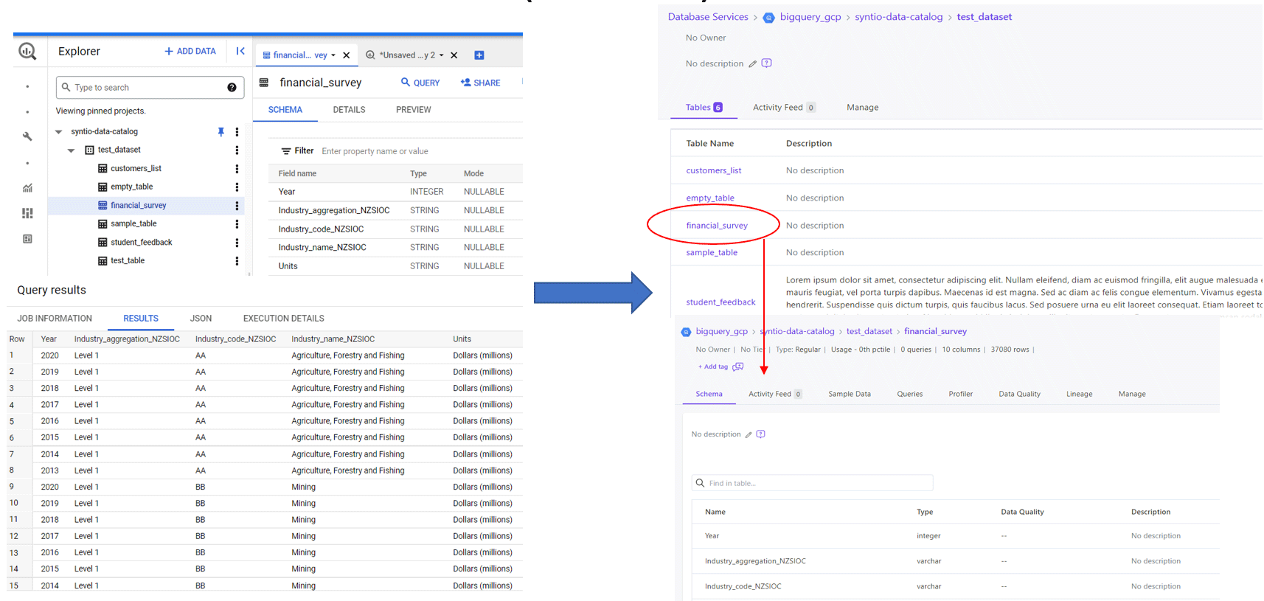Open actions menu for empty_table
This screenshot has height=601, width=1264.
237,187
